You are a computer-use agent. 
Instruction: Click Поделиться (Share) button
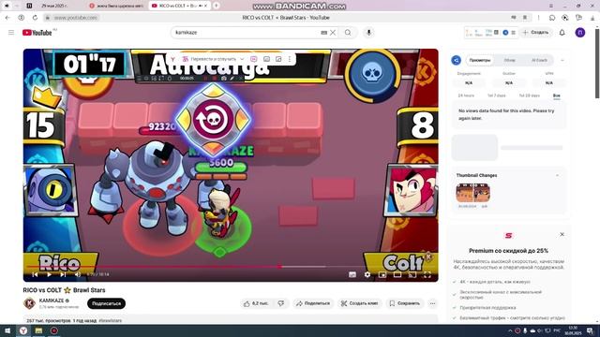pos(313,303)
